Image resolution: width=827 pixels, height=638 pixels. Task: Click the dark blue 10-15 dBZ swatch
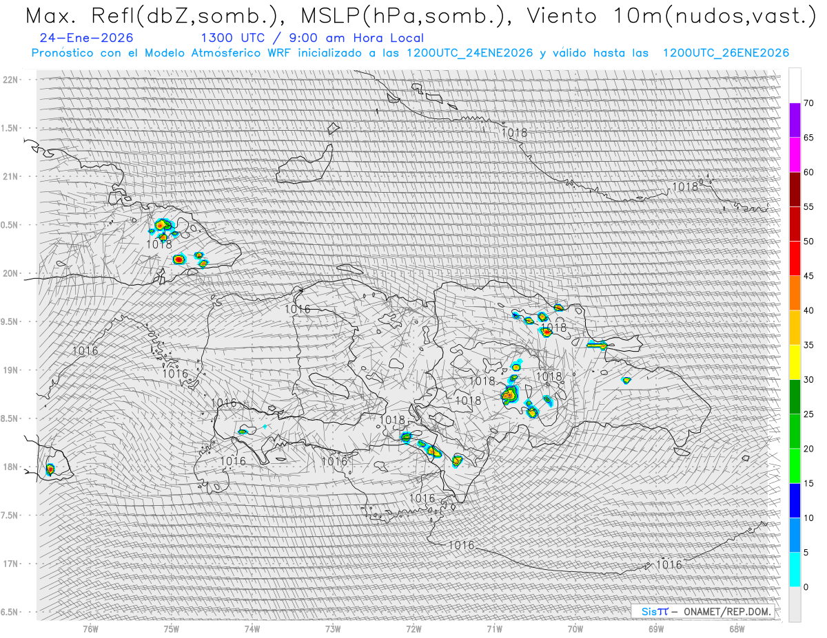coord(795,500)
